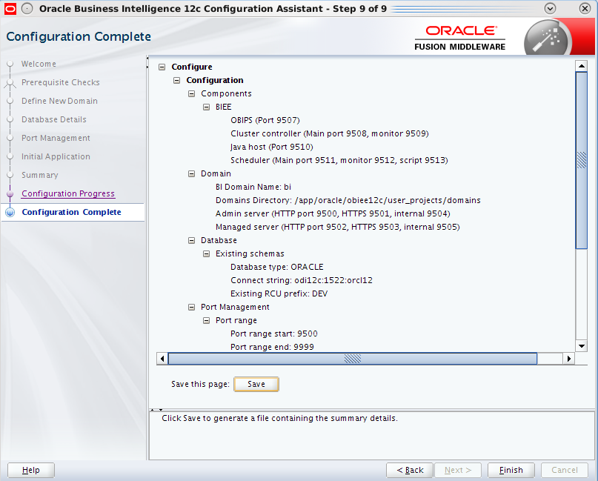The image size is (598, 481).
Task: Click the Oracle window menu icon in title bar
Action: point(10,8)
